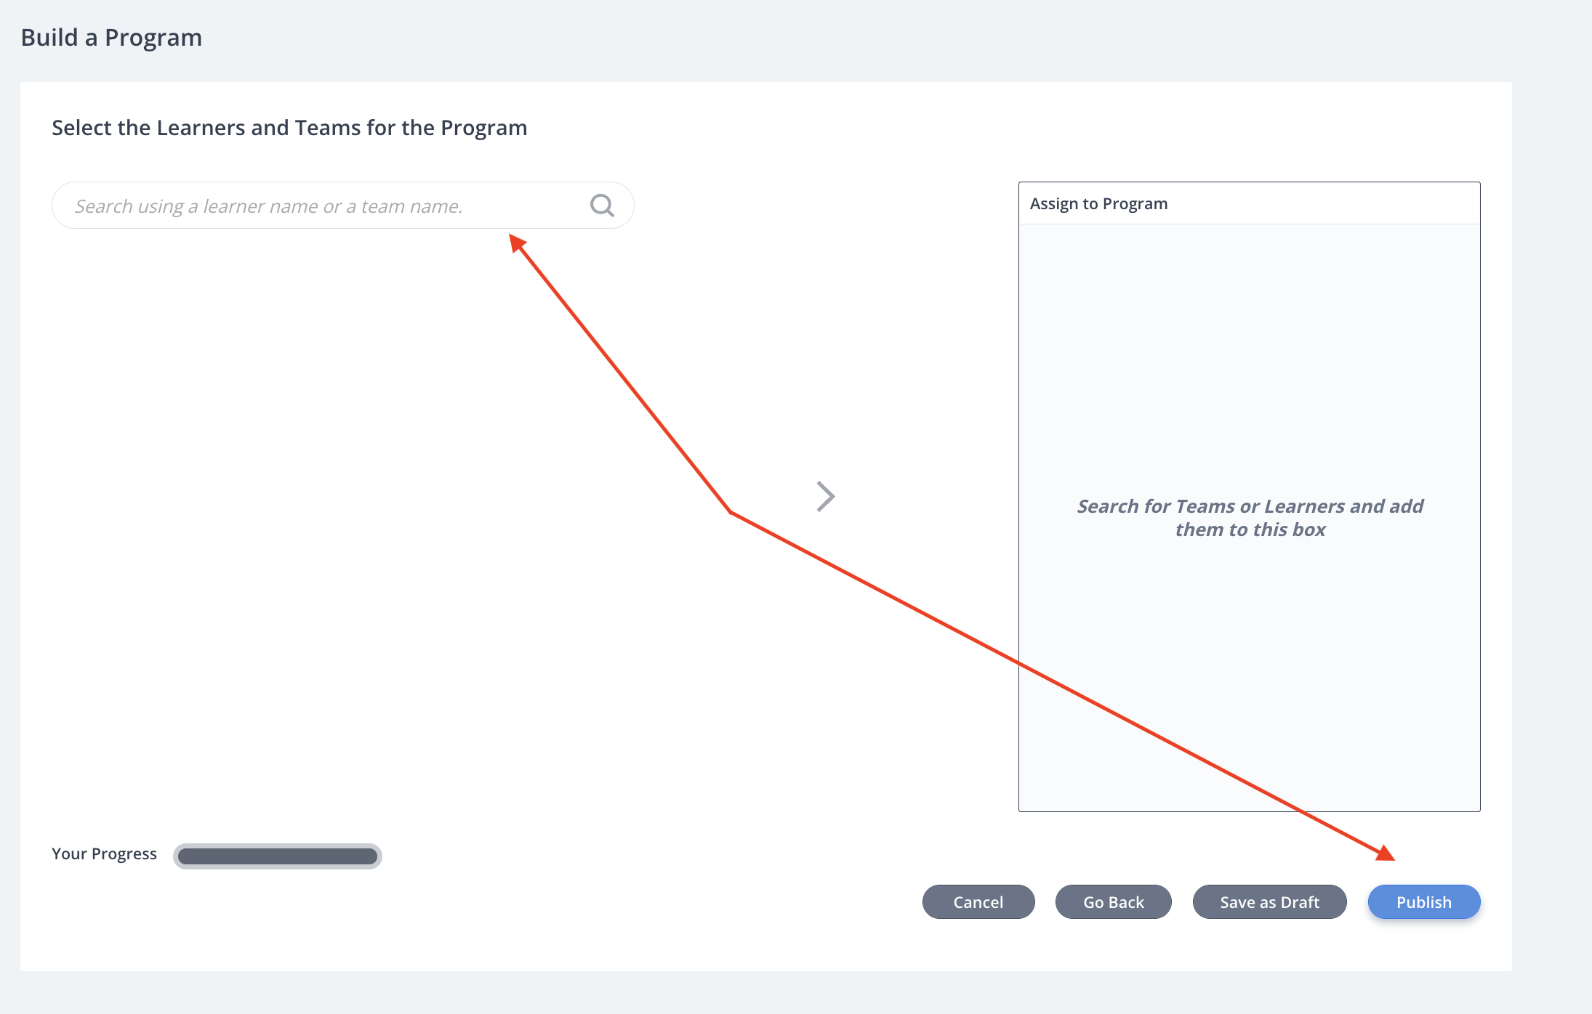The image size is (1592, 1014).
Task: Publish the program
Action: click(1423, 902)
